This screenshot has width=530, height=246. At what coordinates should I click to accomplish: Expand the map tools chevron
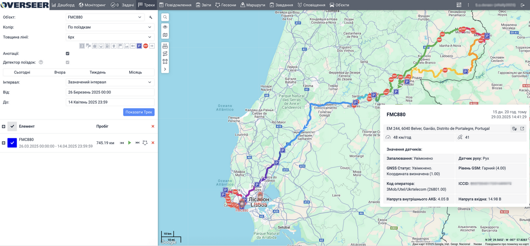tap(165, 69)
